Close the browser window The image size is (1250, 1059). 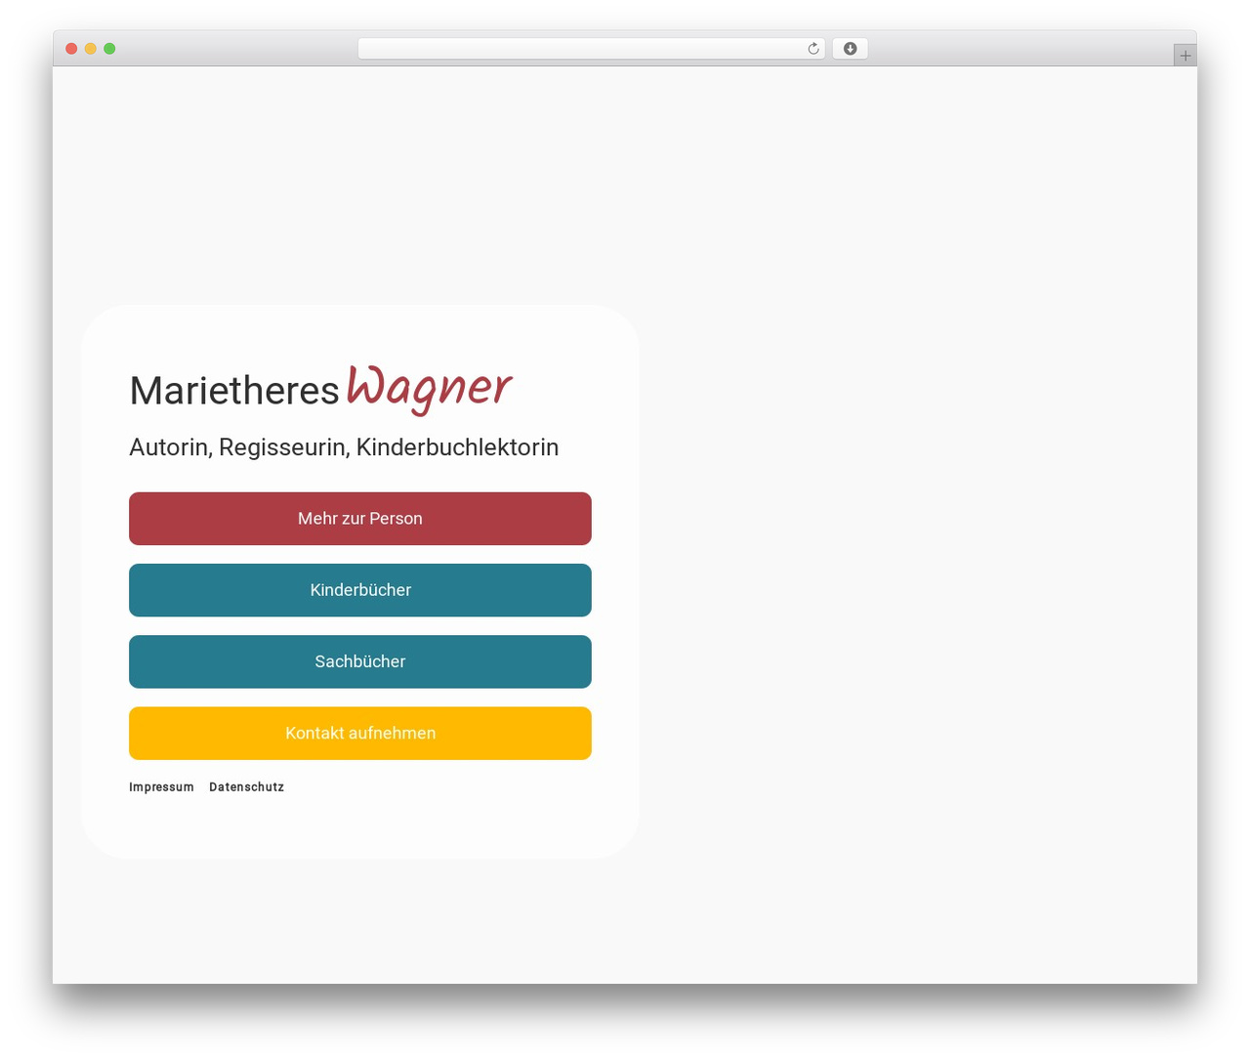click(x=71, y=49)
